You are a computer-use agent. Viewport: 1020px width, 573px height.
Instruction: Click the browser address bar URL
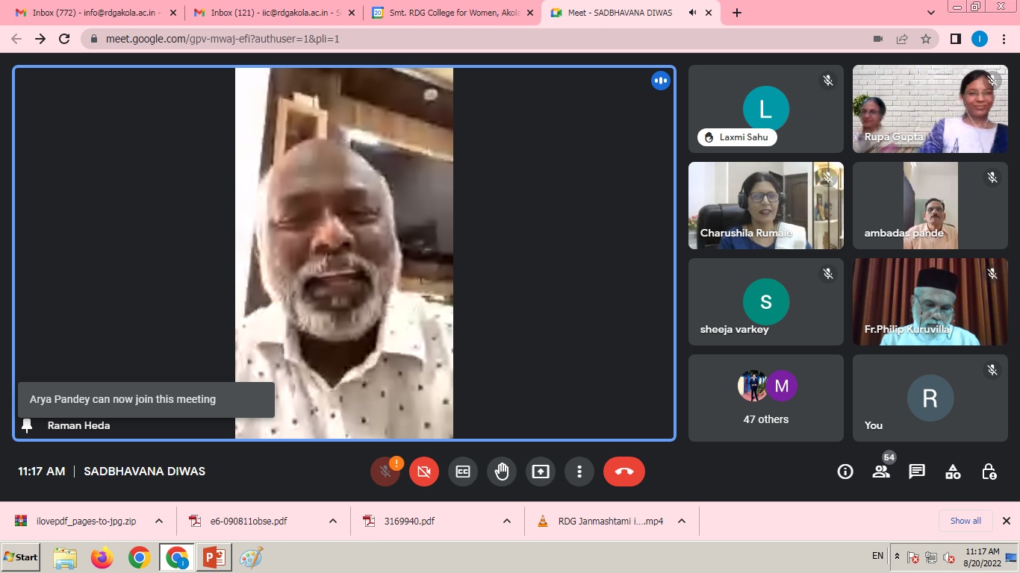pos(223,39)
